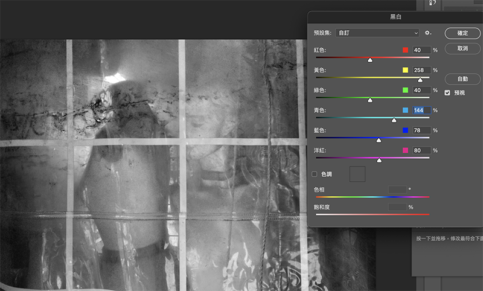This screenshot has width=483, height=291.
Task: Click the magenta swatch for 洋紅
Action: click(406, 150)
